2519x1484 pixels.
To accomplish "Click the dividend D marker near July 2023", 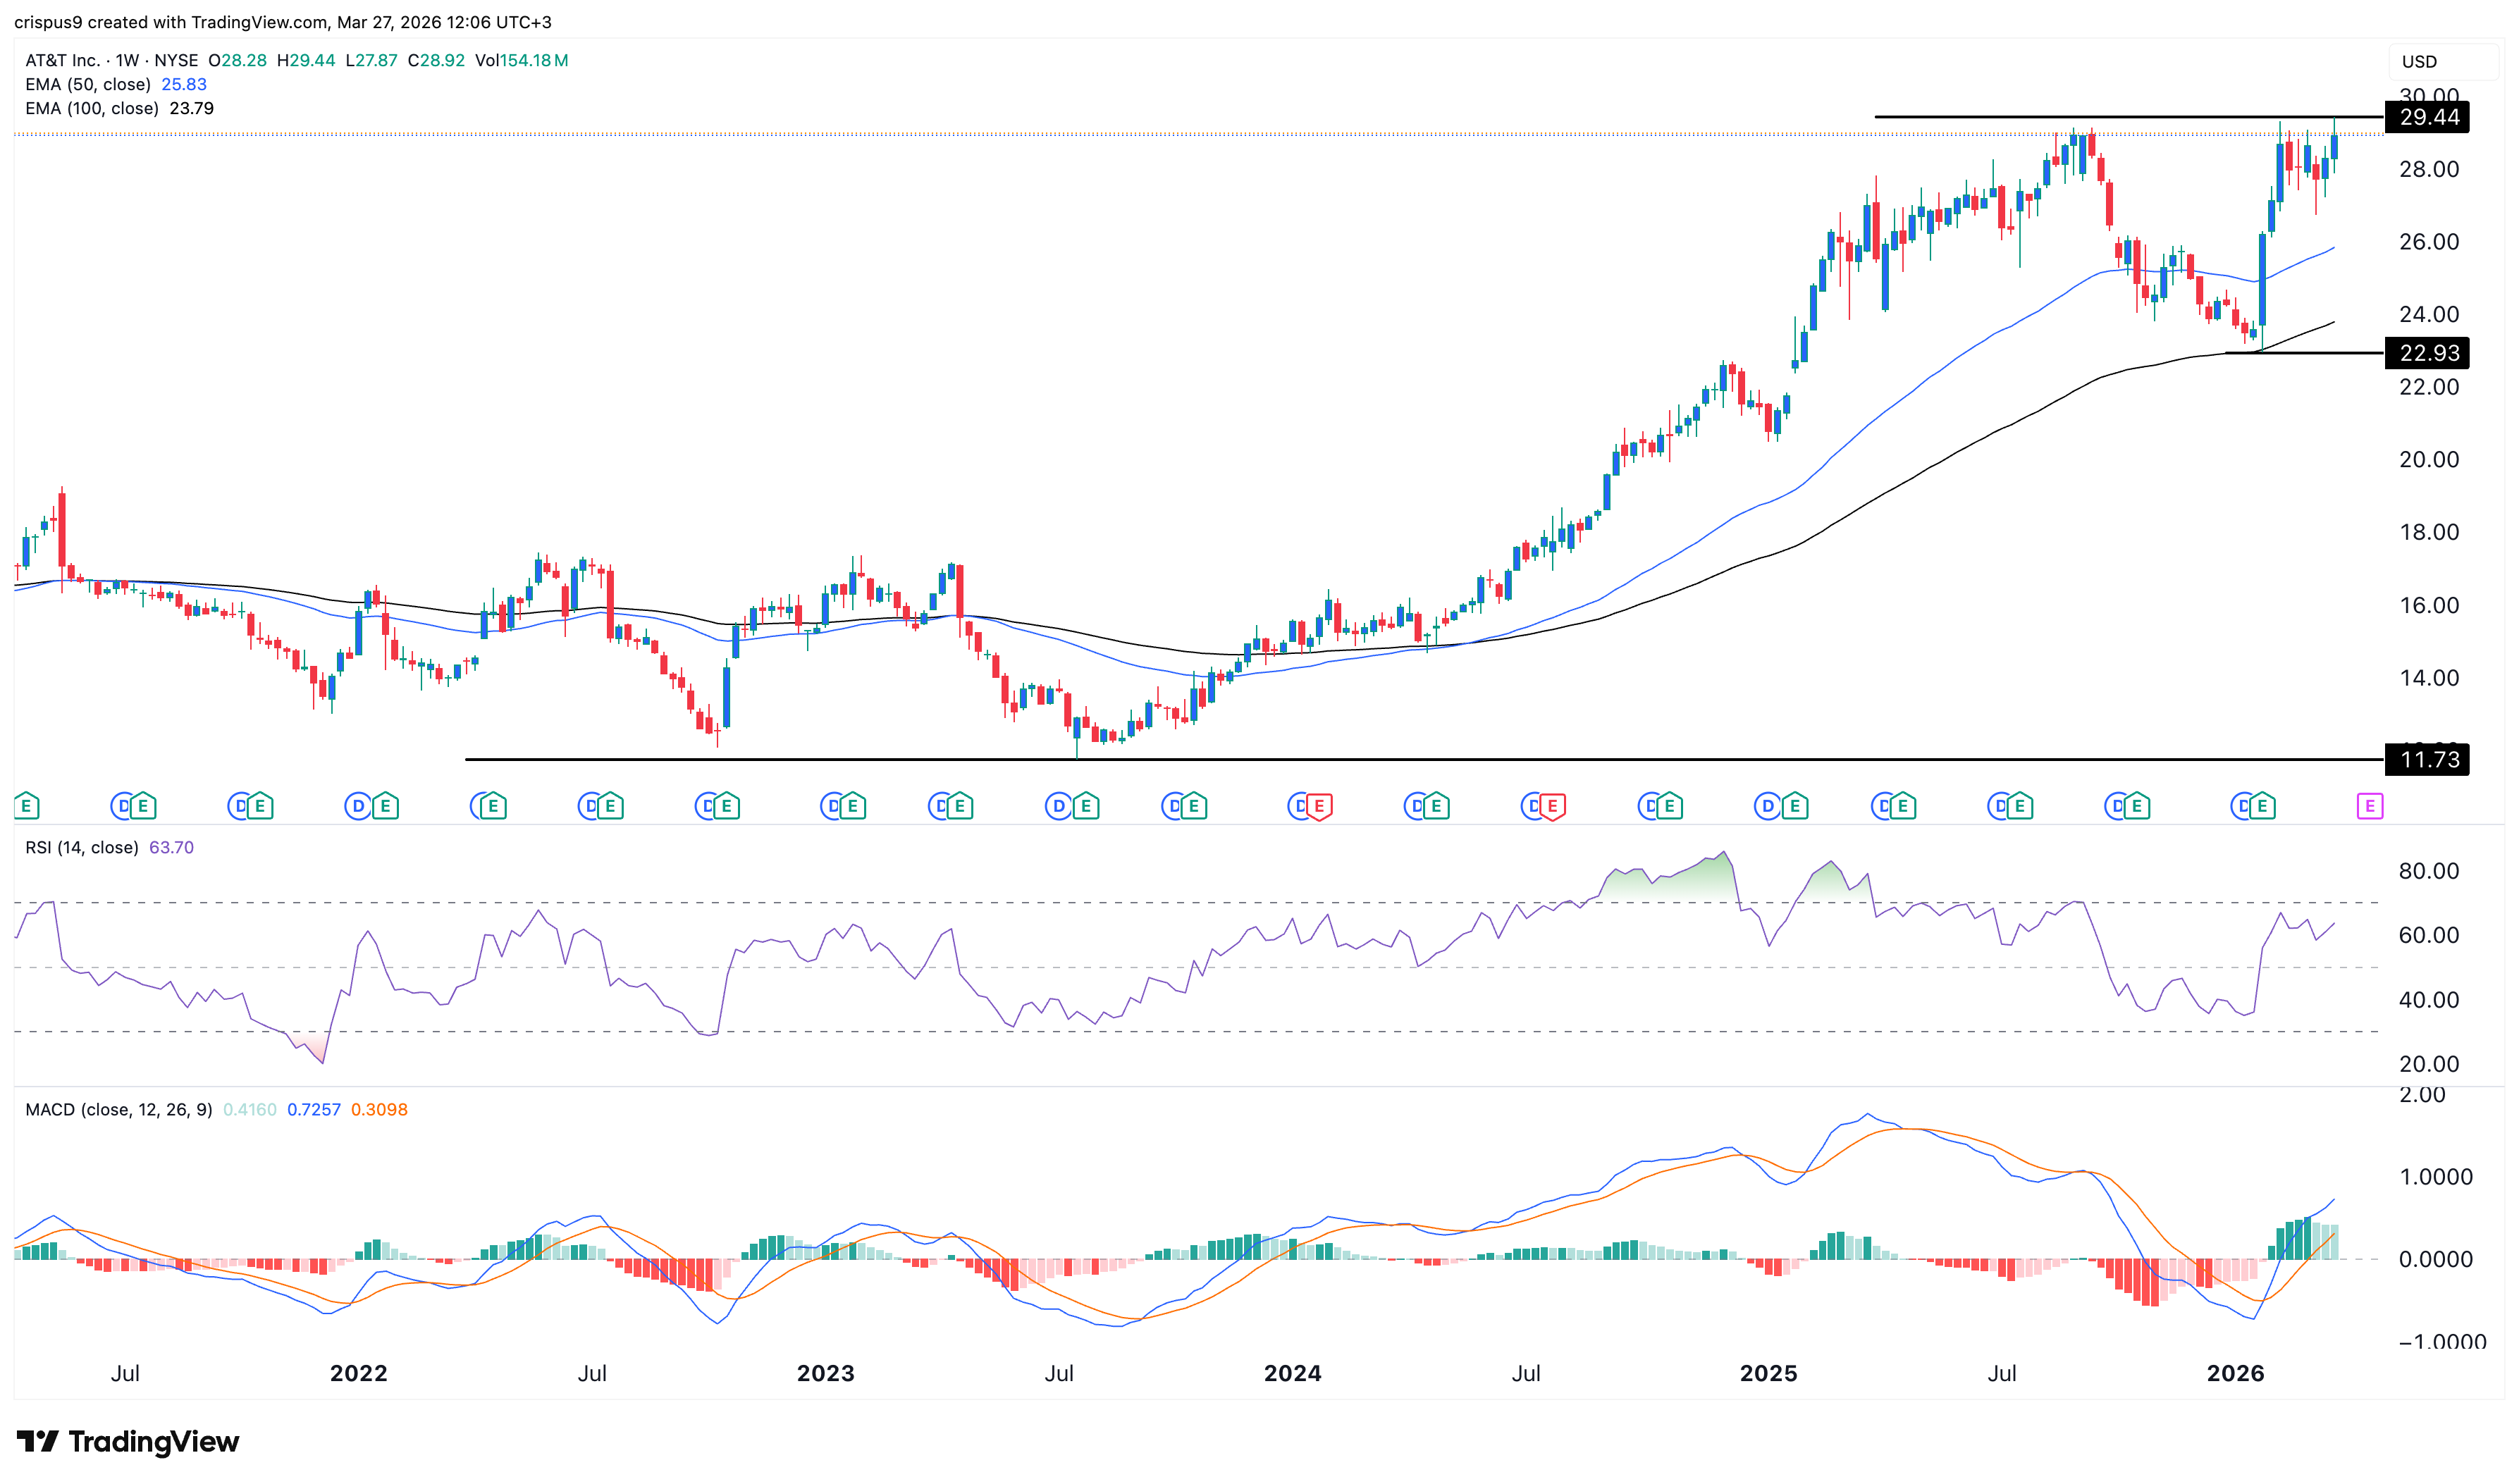I will tap(1058, 805).
